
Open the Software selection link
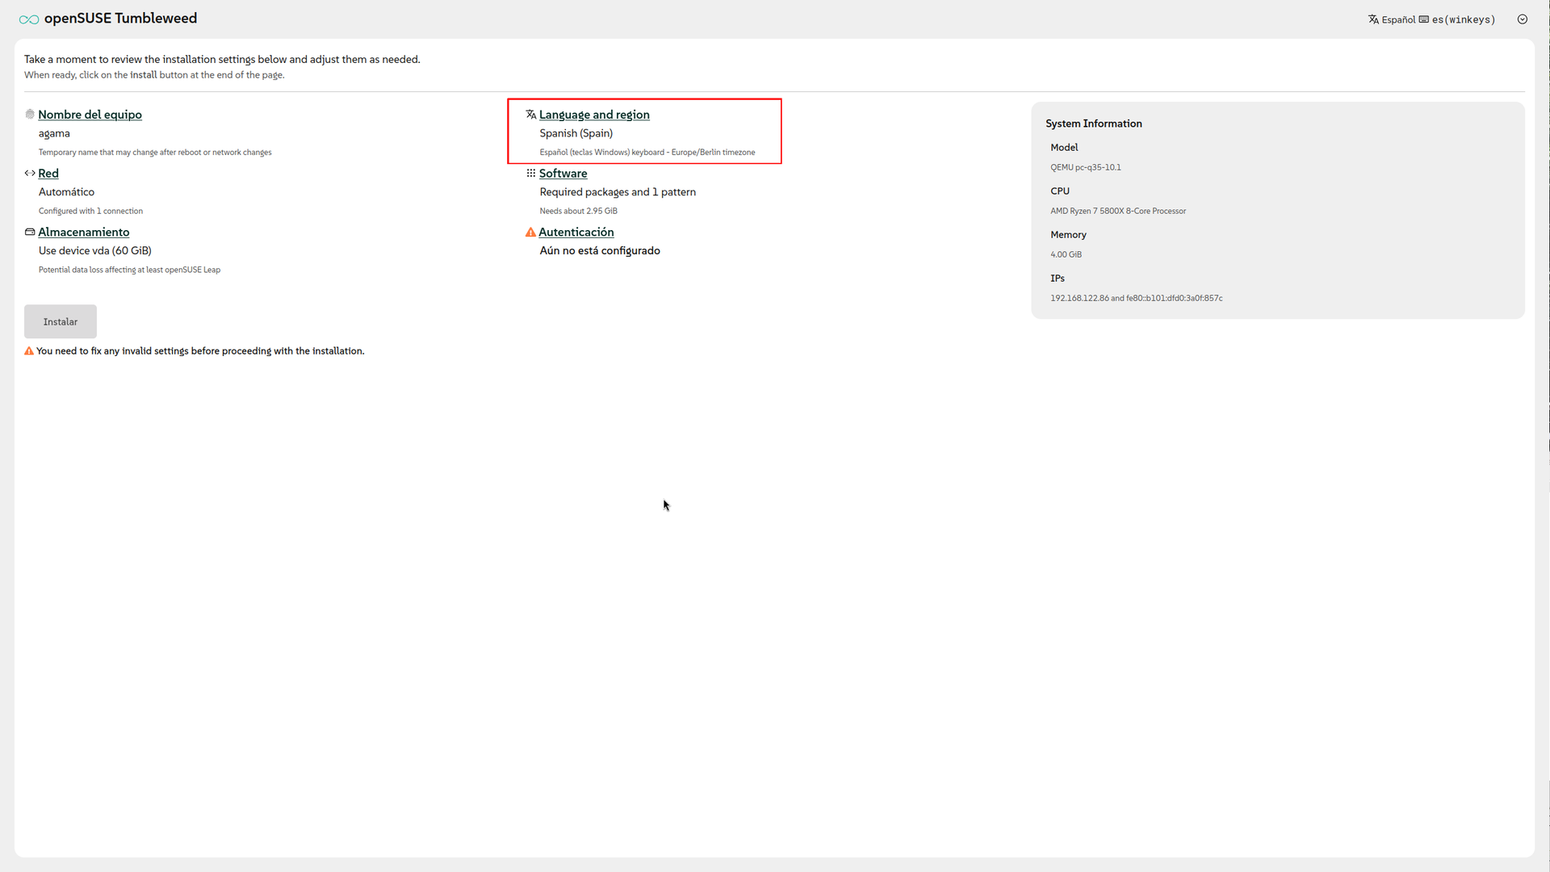[563, 174]
